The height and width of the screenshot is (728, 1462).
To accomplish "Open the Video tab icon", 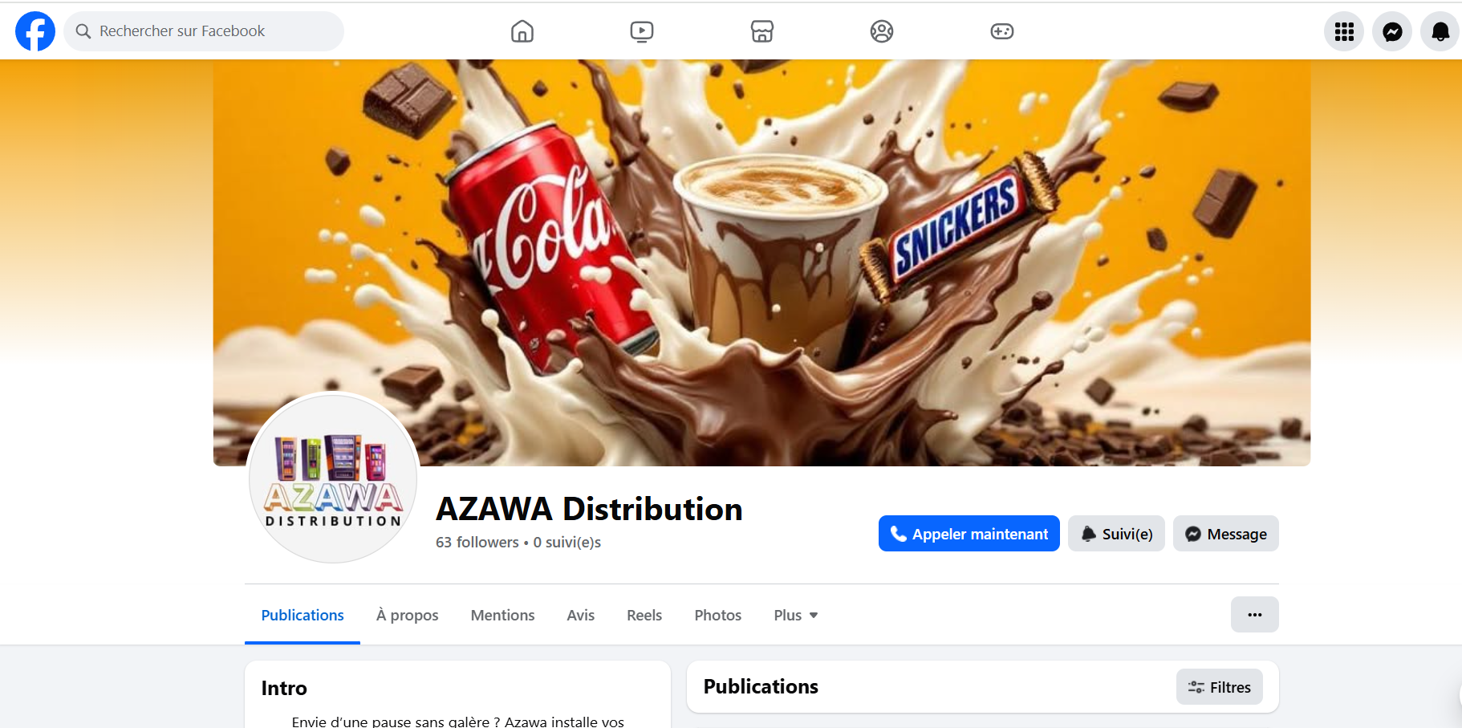I will 642,31.
